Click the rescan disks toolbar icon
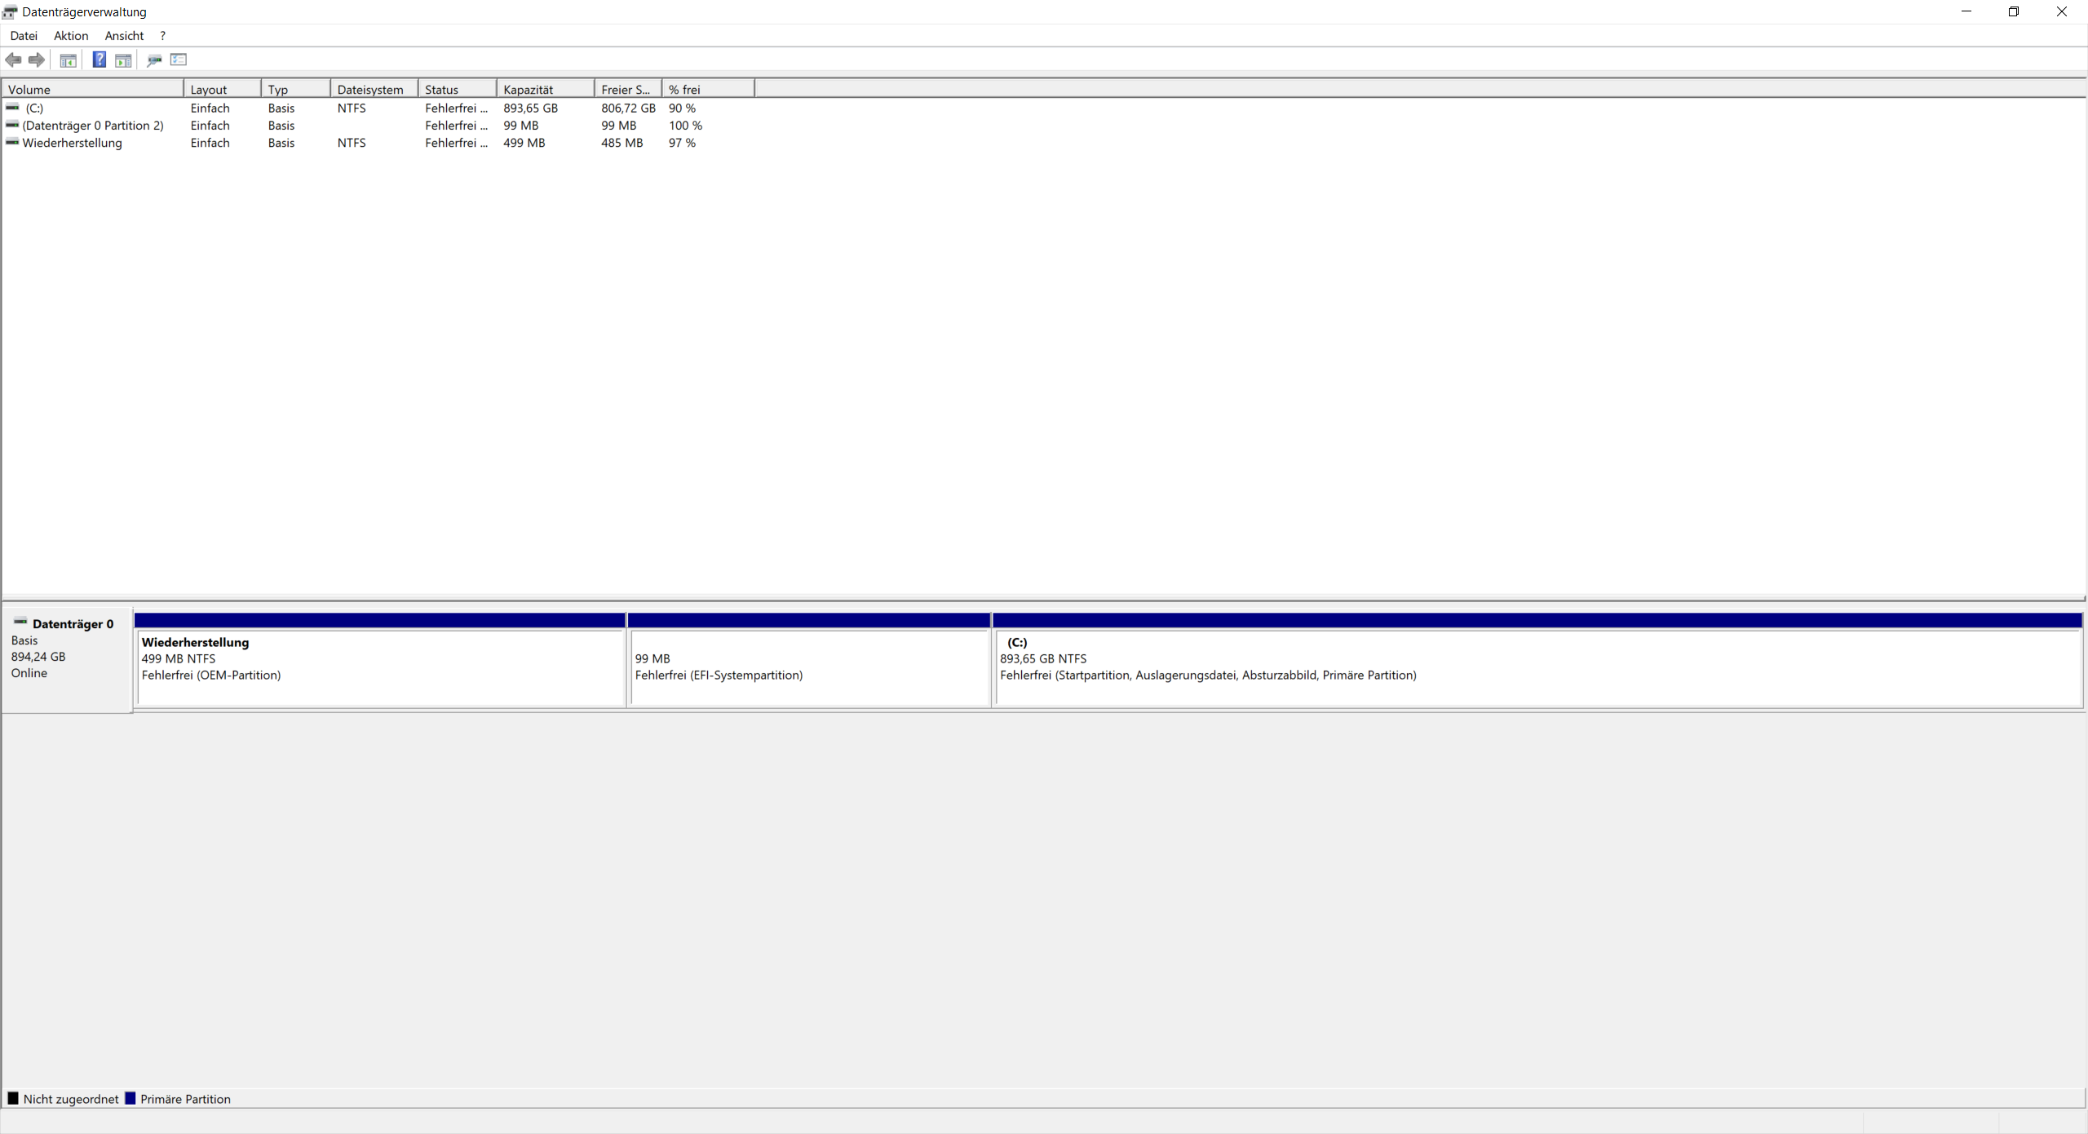The height and width of the screenshot is (1134, 2088). (153, 60)
